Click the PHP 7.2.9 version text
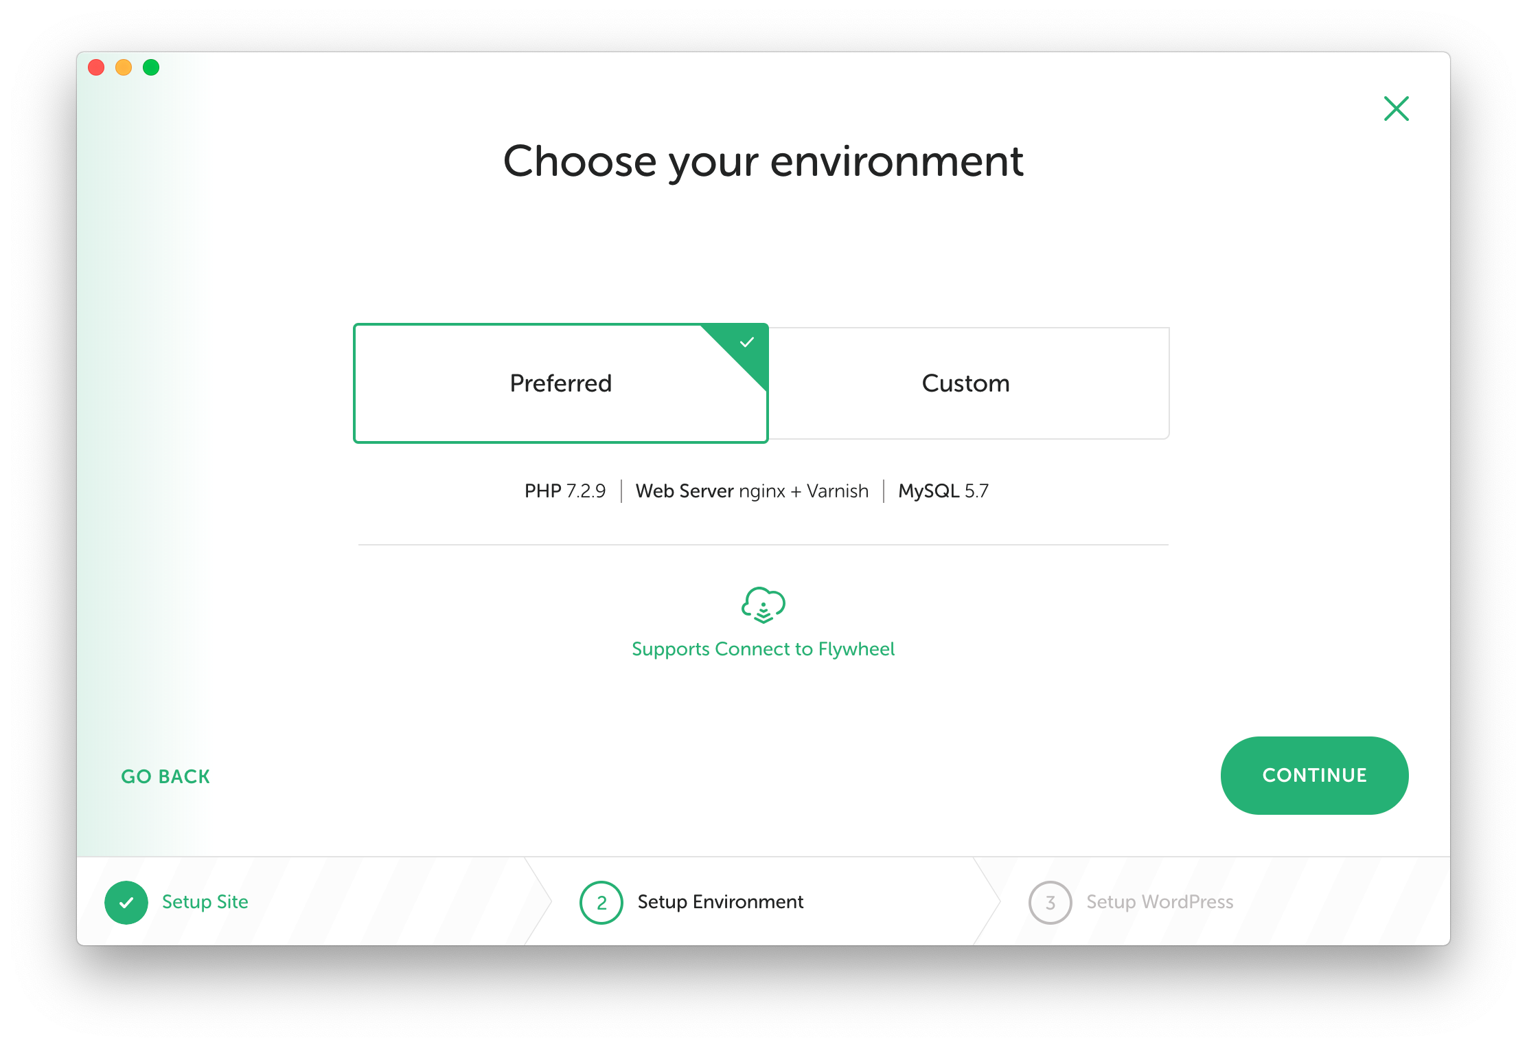 [x=565, y=491]
